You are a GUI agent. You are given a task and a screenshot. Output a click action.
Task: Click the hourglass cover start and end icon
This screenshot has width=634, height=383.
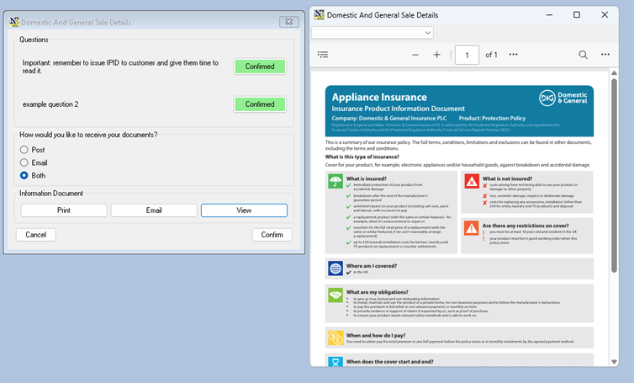tap(335, 362)
